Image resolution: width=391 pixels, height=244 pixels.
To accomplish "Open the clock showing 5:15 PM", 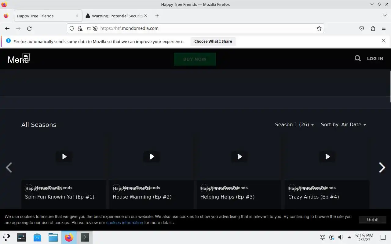I will tap(364, 237).
